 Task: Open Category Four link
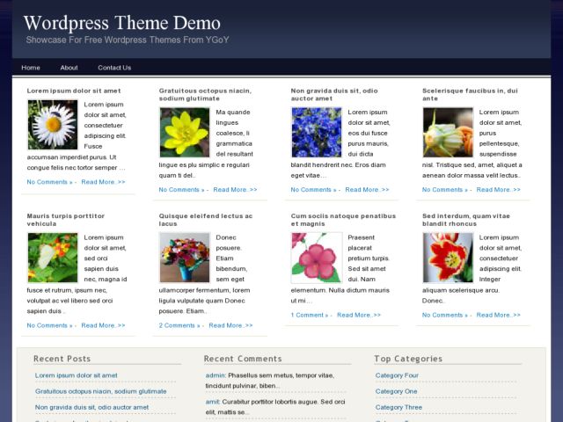pos(397,375)
